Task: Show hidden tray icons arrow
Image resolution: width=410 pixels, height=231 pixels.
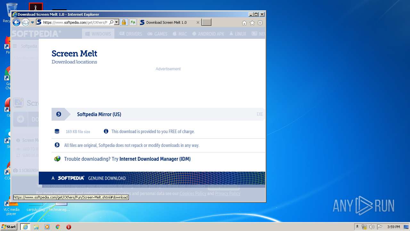Action: 357,227
